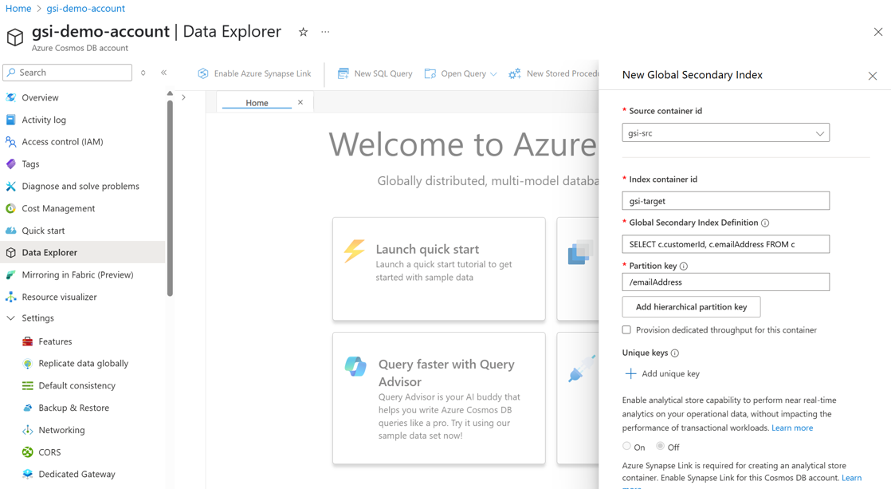This screenshot has height=489, width=891.
Task: Edit the Global Secondary Index Definition field
Action: tap(726, 244)
